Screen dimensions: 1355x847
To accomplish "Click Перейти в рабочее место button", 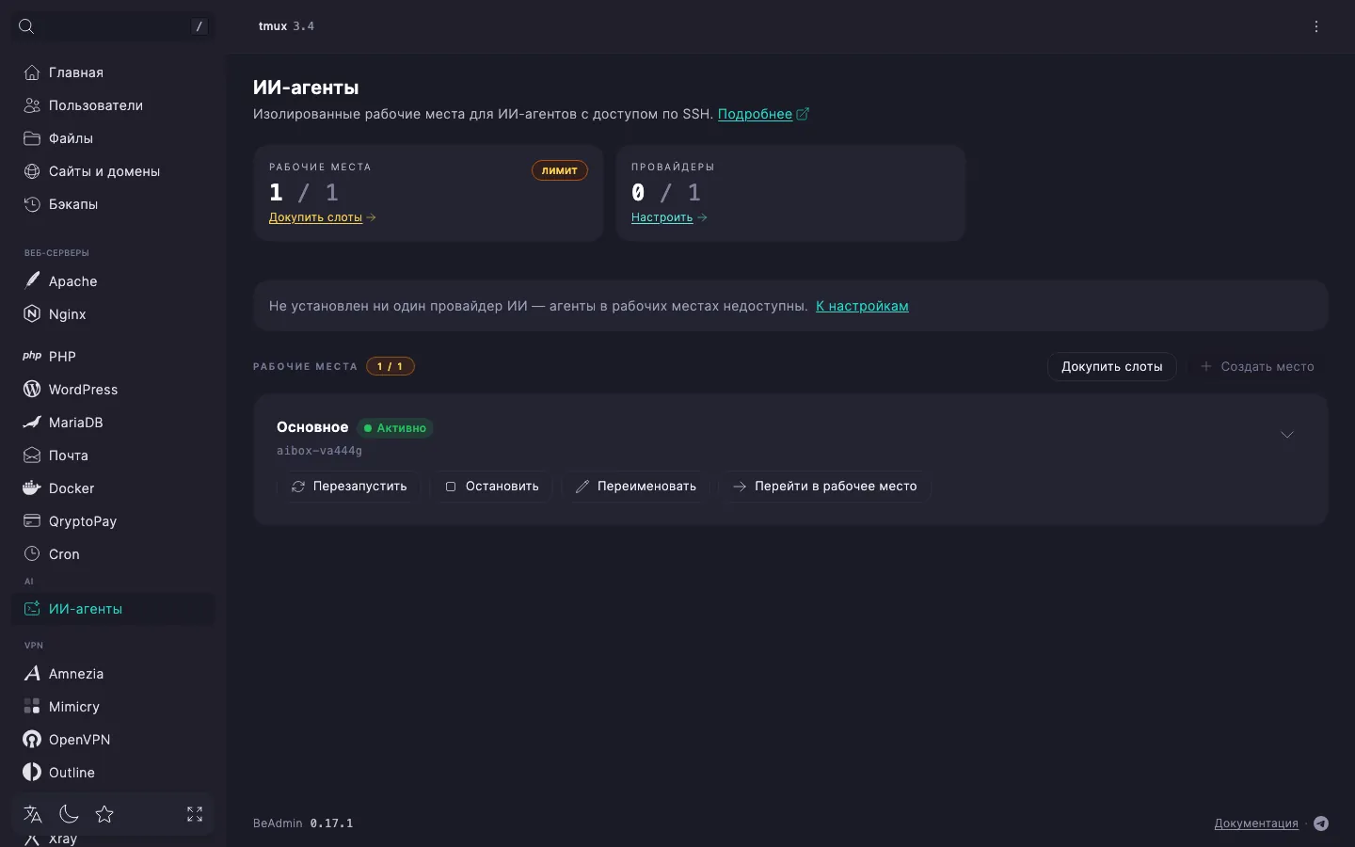I will (x=825, y=487).
